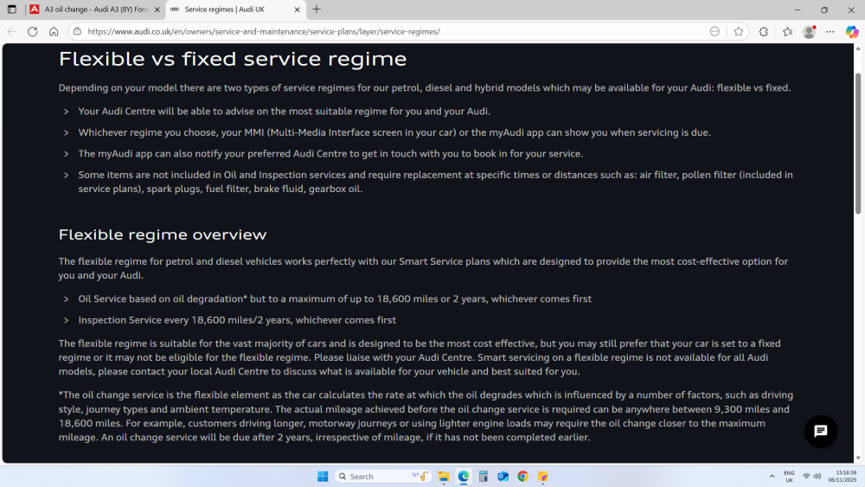Click the taskbar Search box
Screen dimensions: 865x487
click(382, 477)
